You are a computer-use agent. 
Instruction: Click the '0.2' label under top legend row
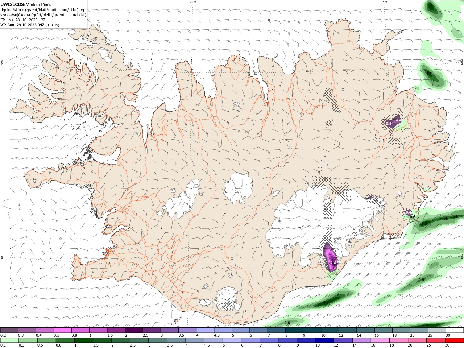[x=3, y=335]
